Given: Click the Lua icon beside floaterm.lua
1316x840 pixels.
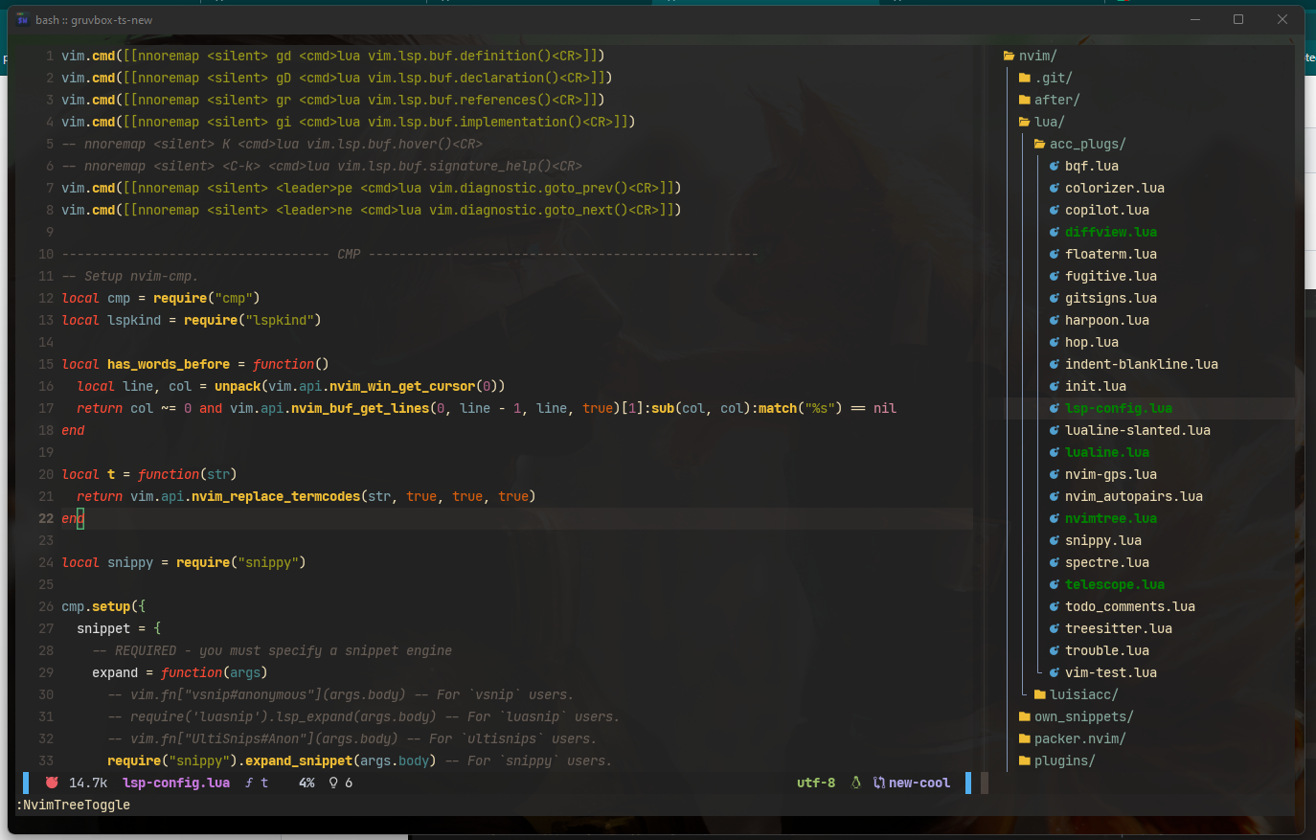Looking at the screenshot, I should coord(1055,254).
